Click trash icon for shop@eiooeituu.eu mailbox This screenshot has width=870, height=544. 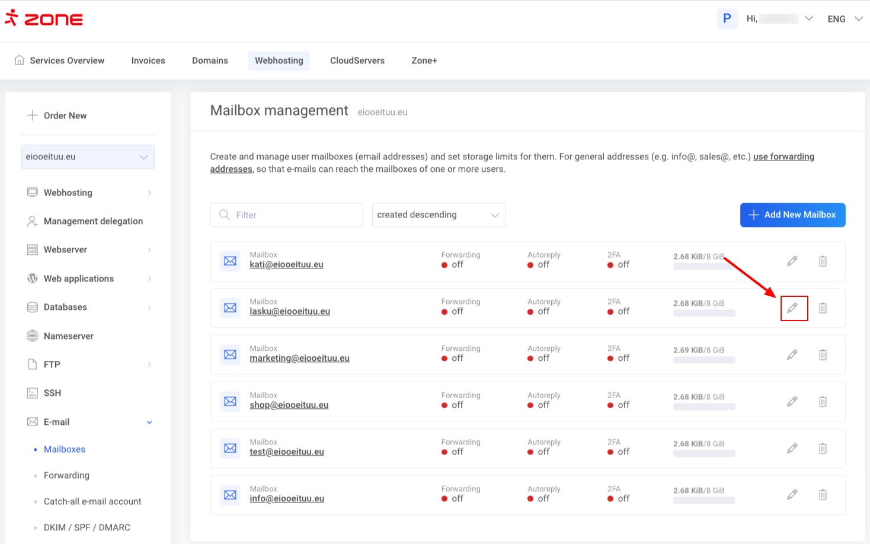point(823,402)
